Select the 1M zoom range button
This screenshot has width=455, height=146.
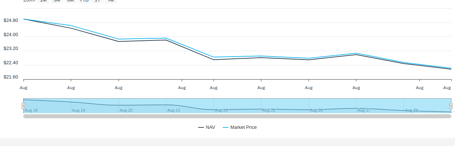point(43,1)
